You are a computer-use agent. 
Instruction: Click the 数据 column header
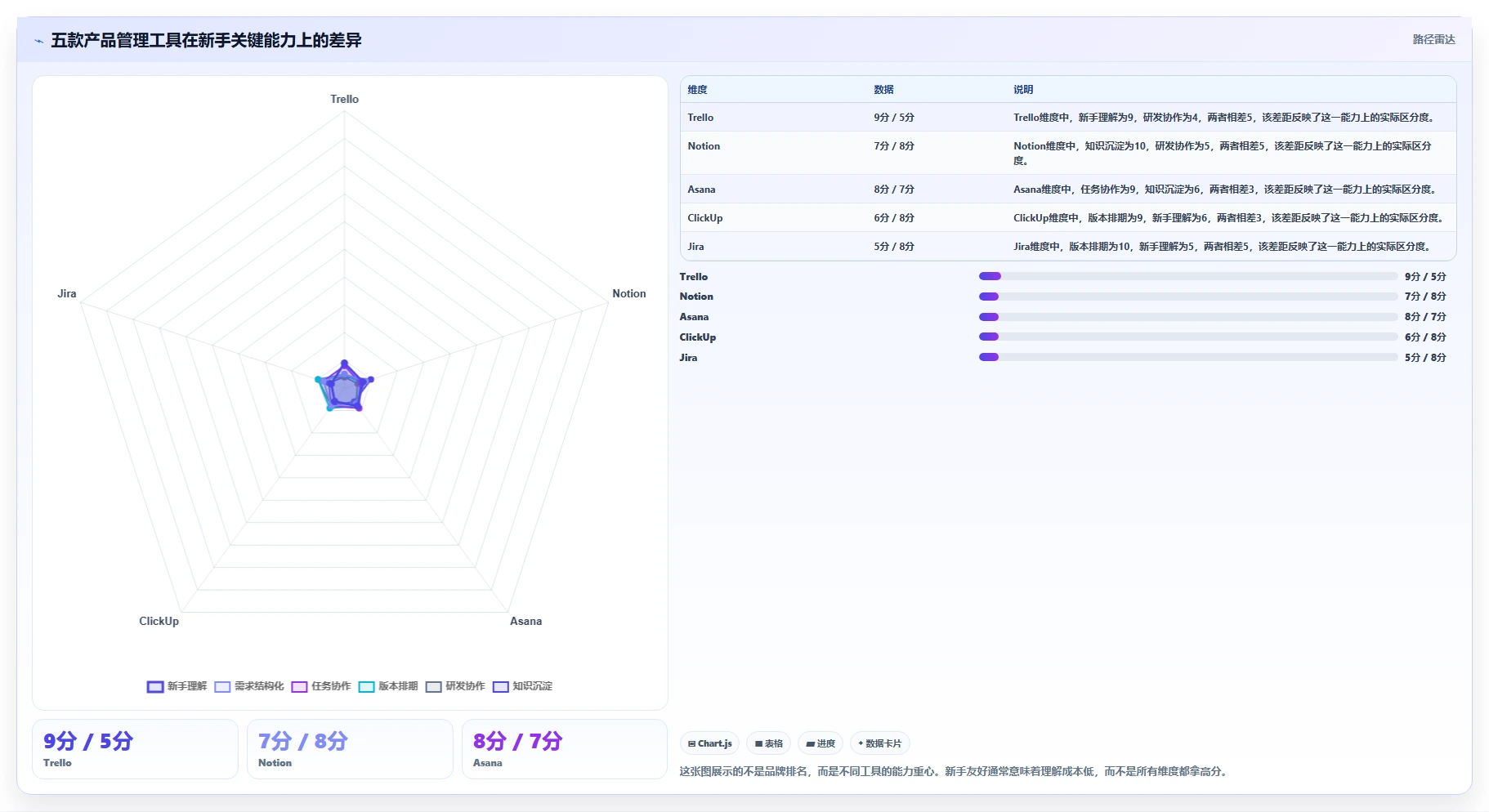pyautogui.click(x=883, y=90)
